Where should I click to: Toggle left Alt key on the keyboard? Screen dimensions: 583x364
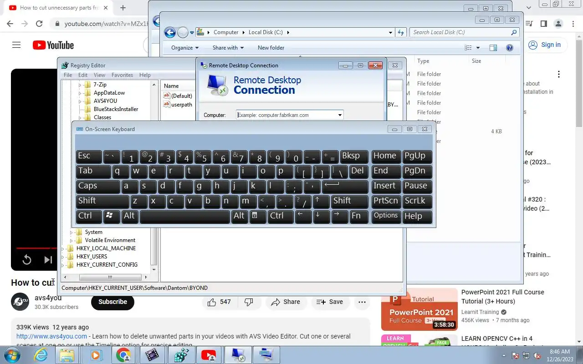tap(130, 216)
